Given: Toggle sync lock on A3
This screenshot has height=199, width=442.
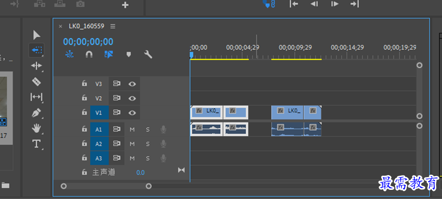Looking at the screenshot, I should click(x=117, y=158).
